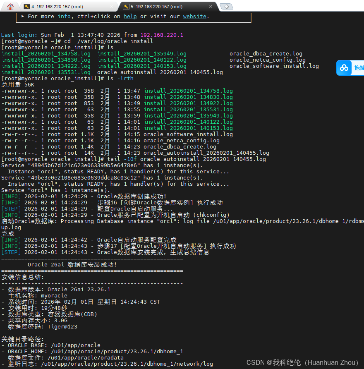Select install_20260201_140122.log in ls -lrth list
This screenshot has width=364, height=369.
[188, 122]
